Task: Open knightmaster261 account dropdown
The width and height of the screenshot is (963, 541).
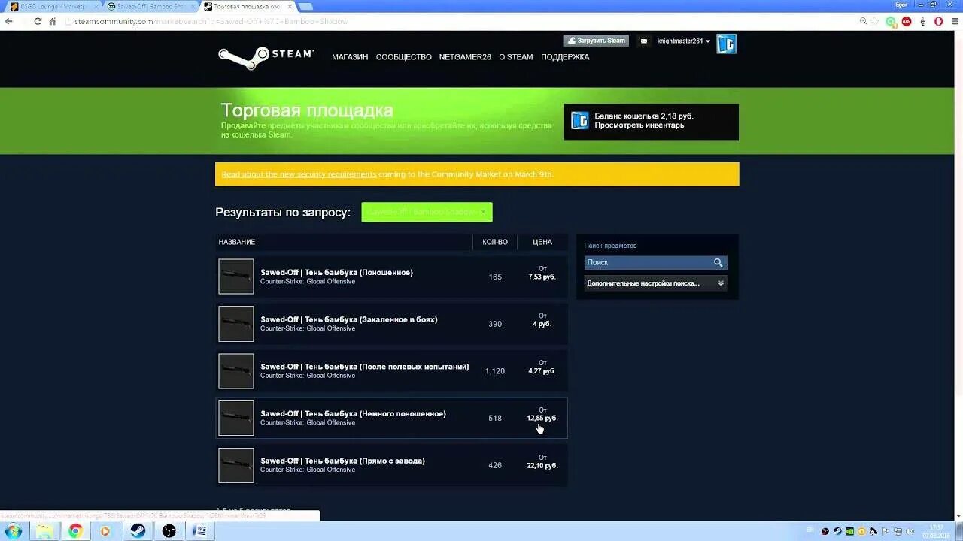Action: tap(683, 41)
